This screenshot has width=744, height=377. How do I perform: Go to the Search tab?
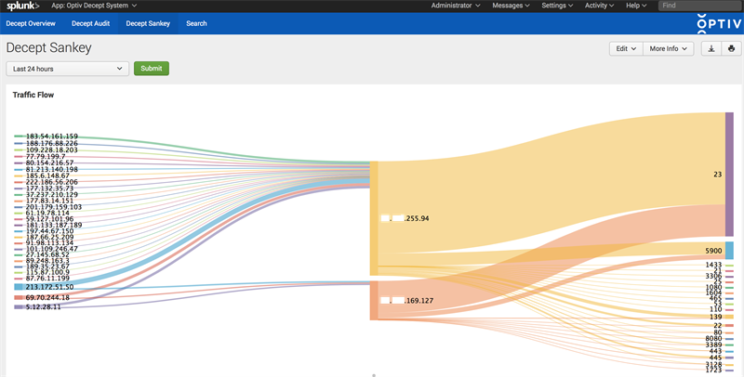(196, 23)
